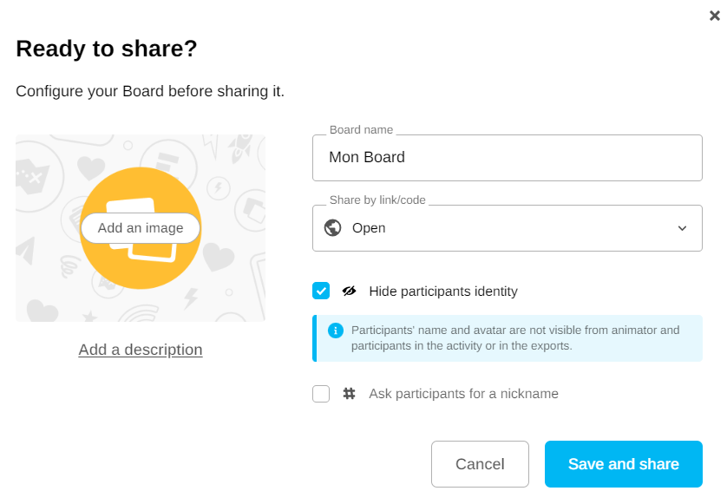
Task: Expand the Share by link/code dropdown arrow
Action: coord(683,228)
